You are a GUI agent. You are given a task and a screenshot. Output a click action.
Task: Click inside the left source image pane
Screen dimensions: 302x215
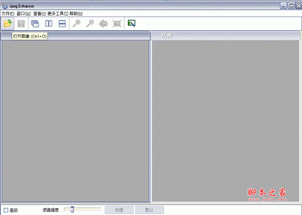(x=75, y=121)
